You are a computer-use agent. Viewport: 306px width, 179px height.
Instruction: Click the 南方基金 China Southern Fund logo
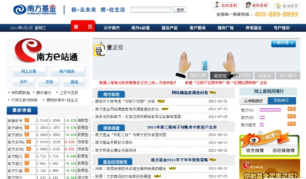34,10
